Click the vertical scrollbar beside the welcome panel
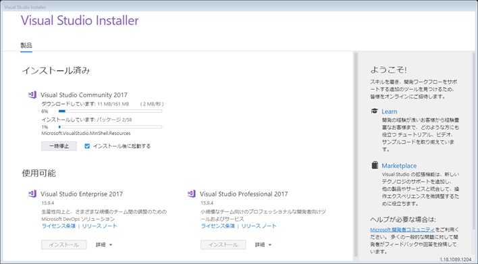 coord(356,155)
